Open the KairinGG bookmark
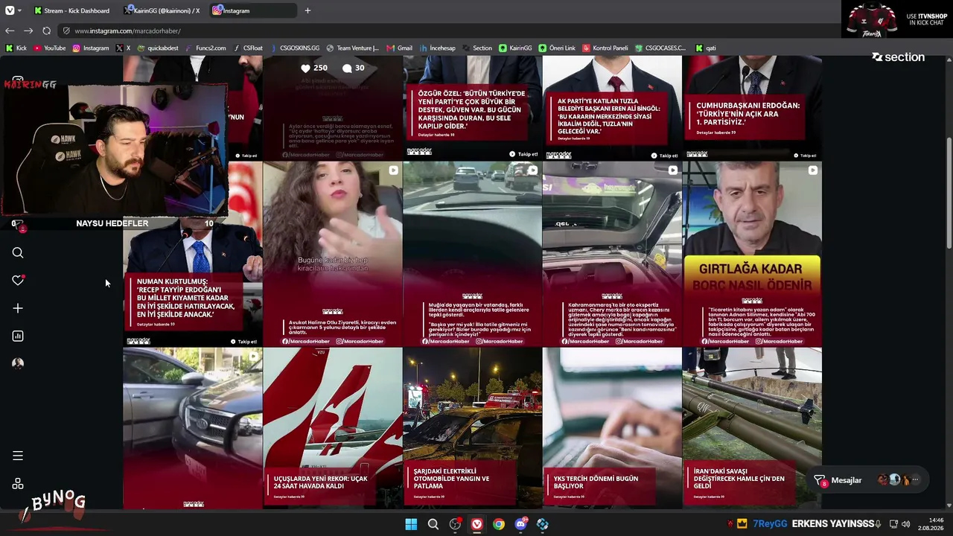Viewport: 953px width, 536px height. pos(515,48)
